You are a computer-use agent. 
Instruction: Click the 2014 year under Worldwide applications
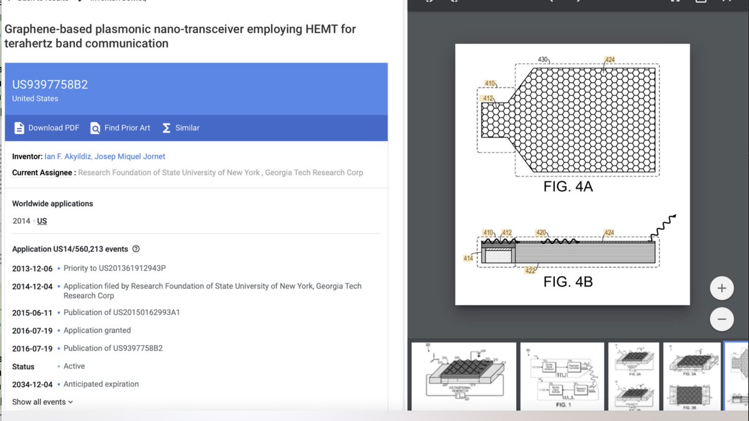point(21,221)
